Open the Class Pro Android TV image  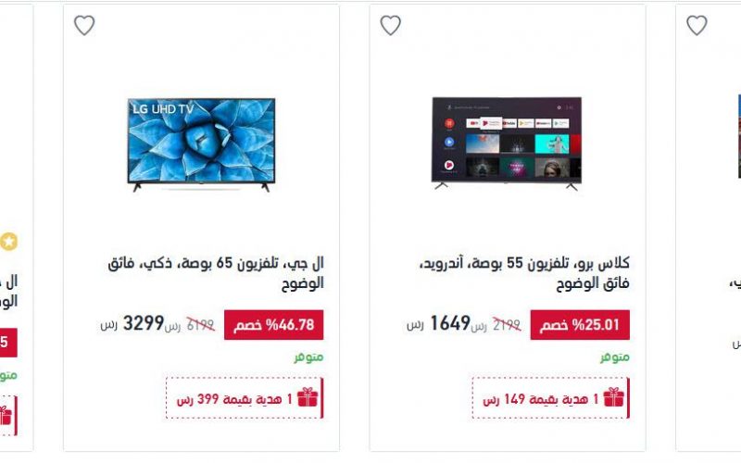(x=507, y=144)
